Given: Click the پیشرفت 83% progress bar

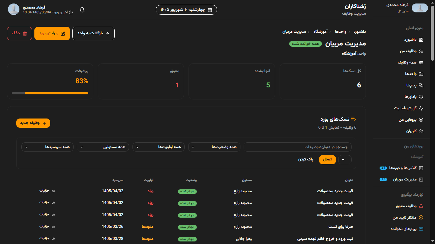Looking at the screenshot, I should point(50,93).
